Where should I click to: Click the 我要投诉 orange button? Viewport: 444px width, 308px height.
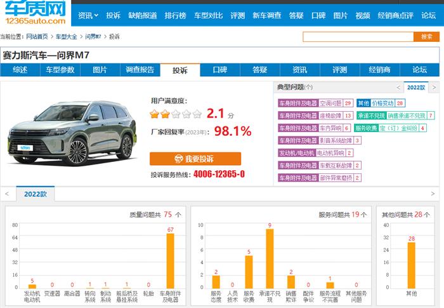[x=195, y=159]
